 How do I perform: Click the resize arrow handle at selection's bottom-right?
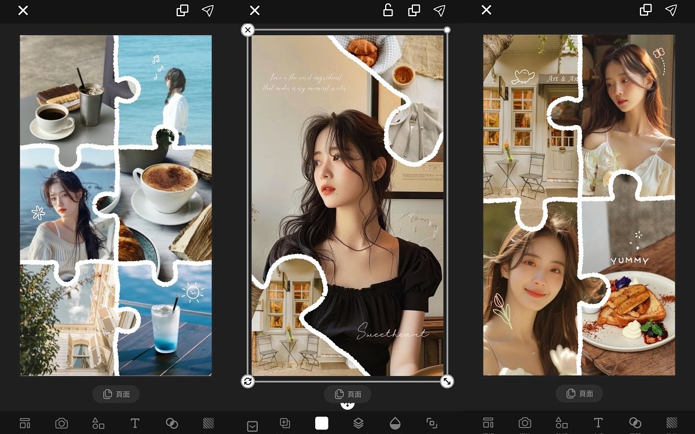tap(447, 381)
